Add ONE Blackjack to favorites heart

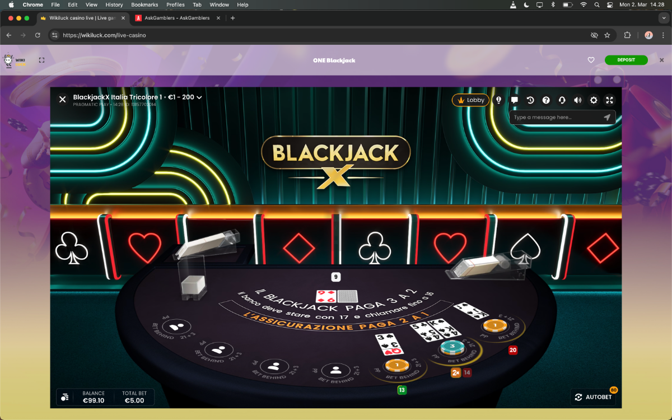pos(591,60)
